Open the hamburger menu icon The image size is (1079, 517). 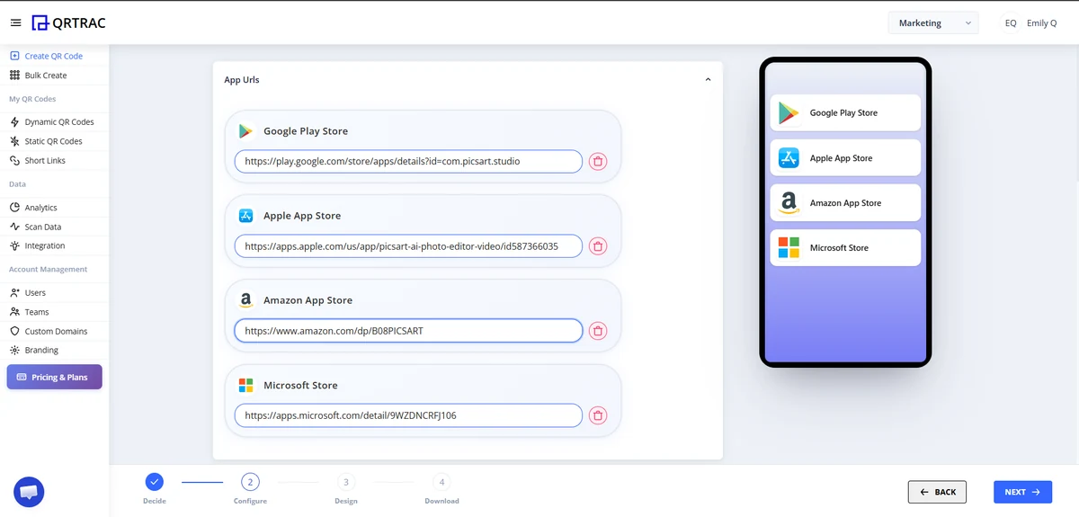(x=15, y=23)
